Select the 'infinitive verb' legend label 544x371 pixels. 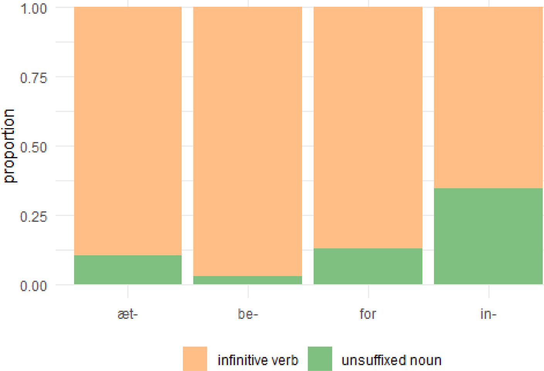258,360
